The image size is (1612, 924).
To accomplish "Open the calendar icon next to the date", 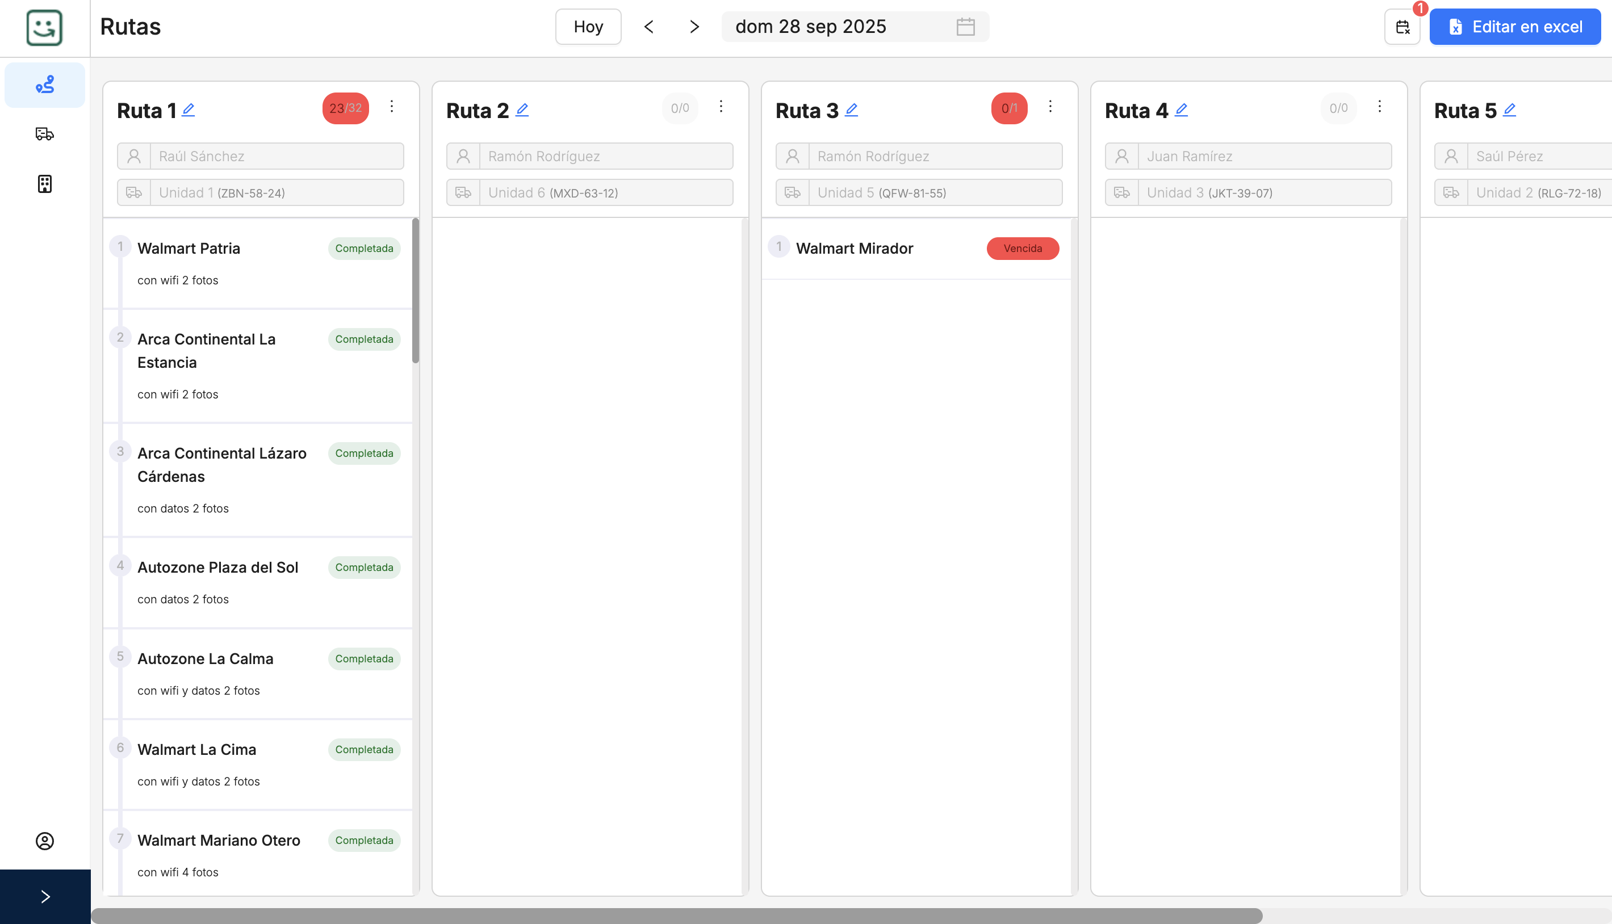I will [x=964, y=26].
